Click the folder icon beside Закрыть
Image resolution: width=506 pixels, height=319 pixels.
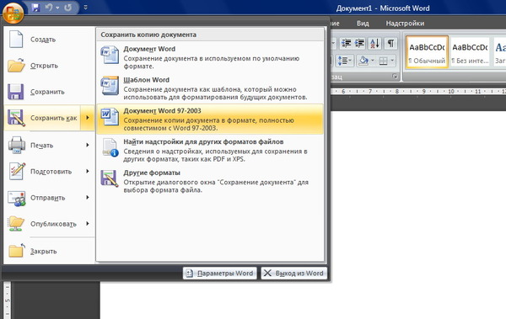(x=17, y=251)
